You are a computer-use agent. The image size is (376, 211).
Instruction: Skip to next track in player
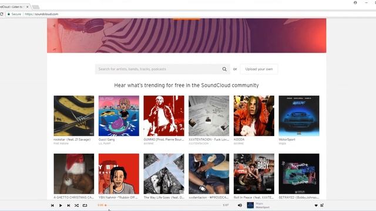coord(69,205)
